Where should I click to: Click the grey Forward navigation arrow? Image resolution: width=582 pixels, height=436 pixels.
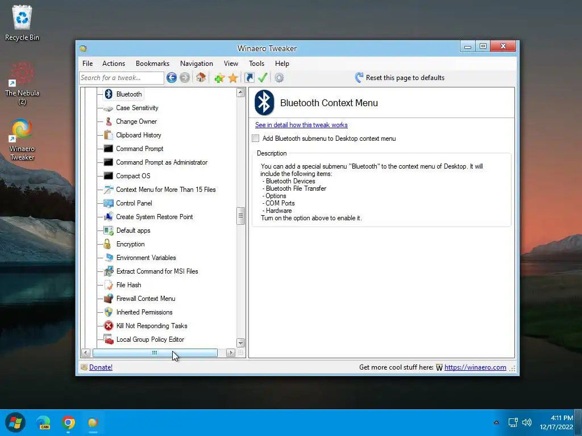[185, 77]
